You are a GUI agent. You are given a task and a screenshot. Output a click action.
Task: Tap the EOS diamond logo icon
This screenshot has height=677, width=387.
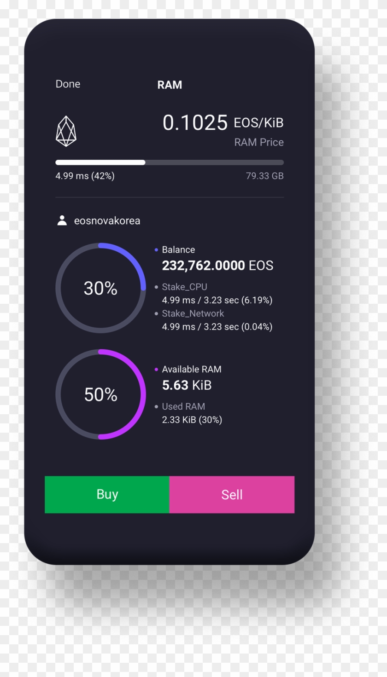(66, 131)
